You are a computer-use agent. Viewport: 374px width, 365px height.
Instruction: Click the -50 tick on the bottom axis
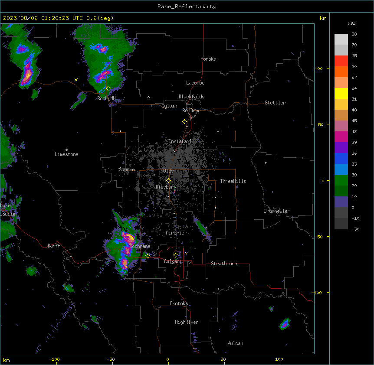(111, 359)
